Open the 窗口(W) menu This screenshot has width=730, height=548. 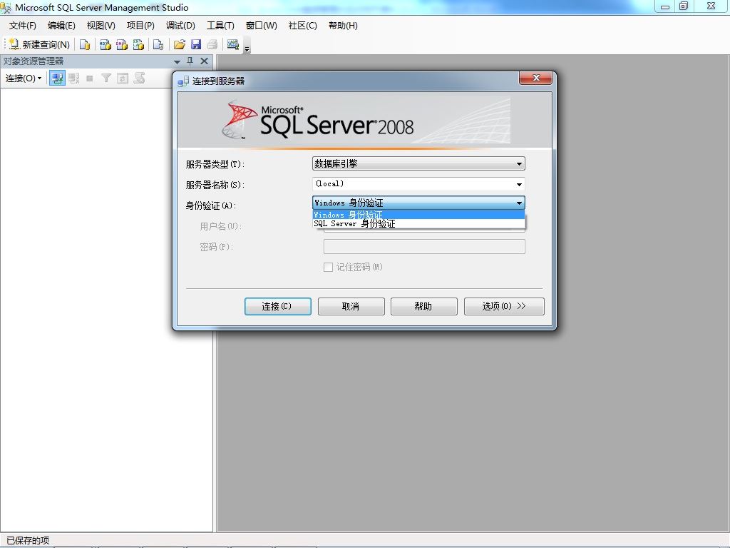(x=261, y=26)
